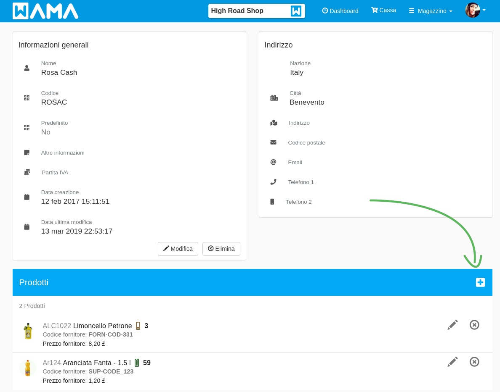Viewport: 500px width, 392px height.
Task: Select creation date 12 feb 2017 15:11:51
Action: (75, 201)
